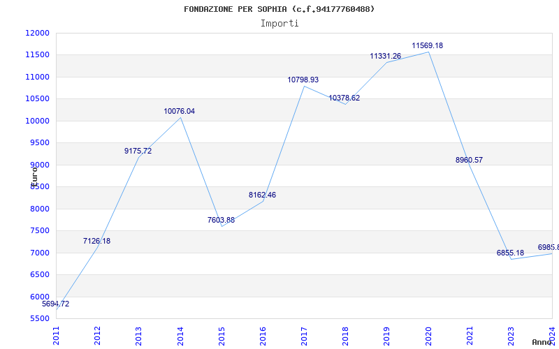Select data label 9175.72
The image size is (559, 349).
click(x=138, y=151)
